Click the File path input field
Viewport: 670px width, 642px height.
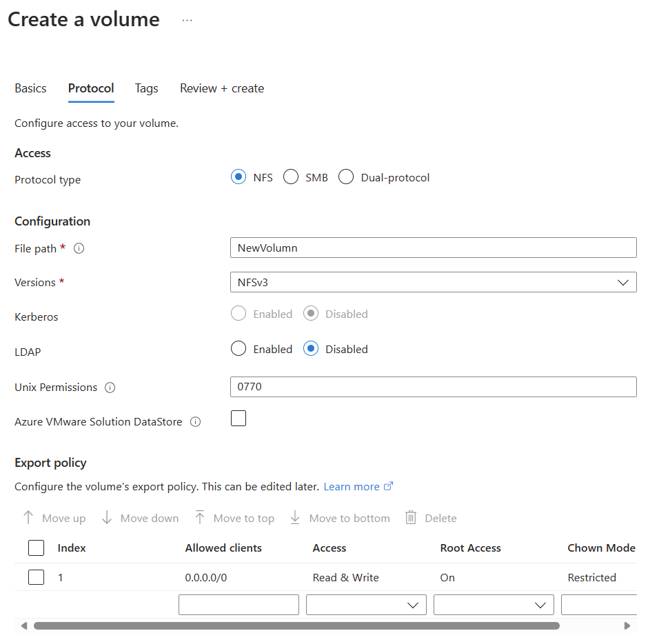pyautogui.click(x=434, y=248)
